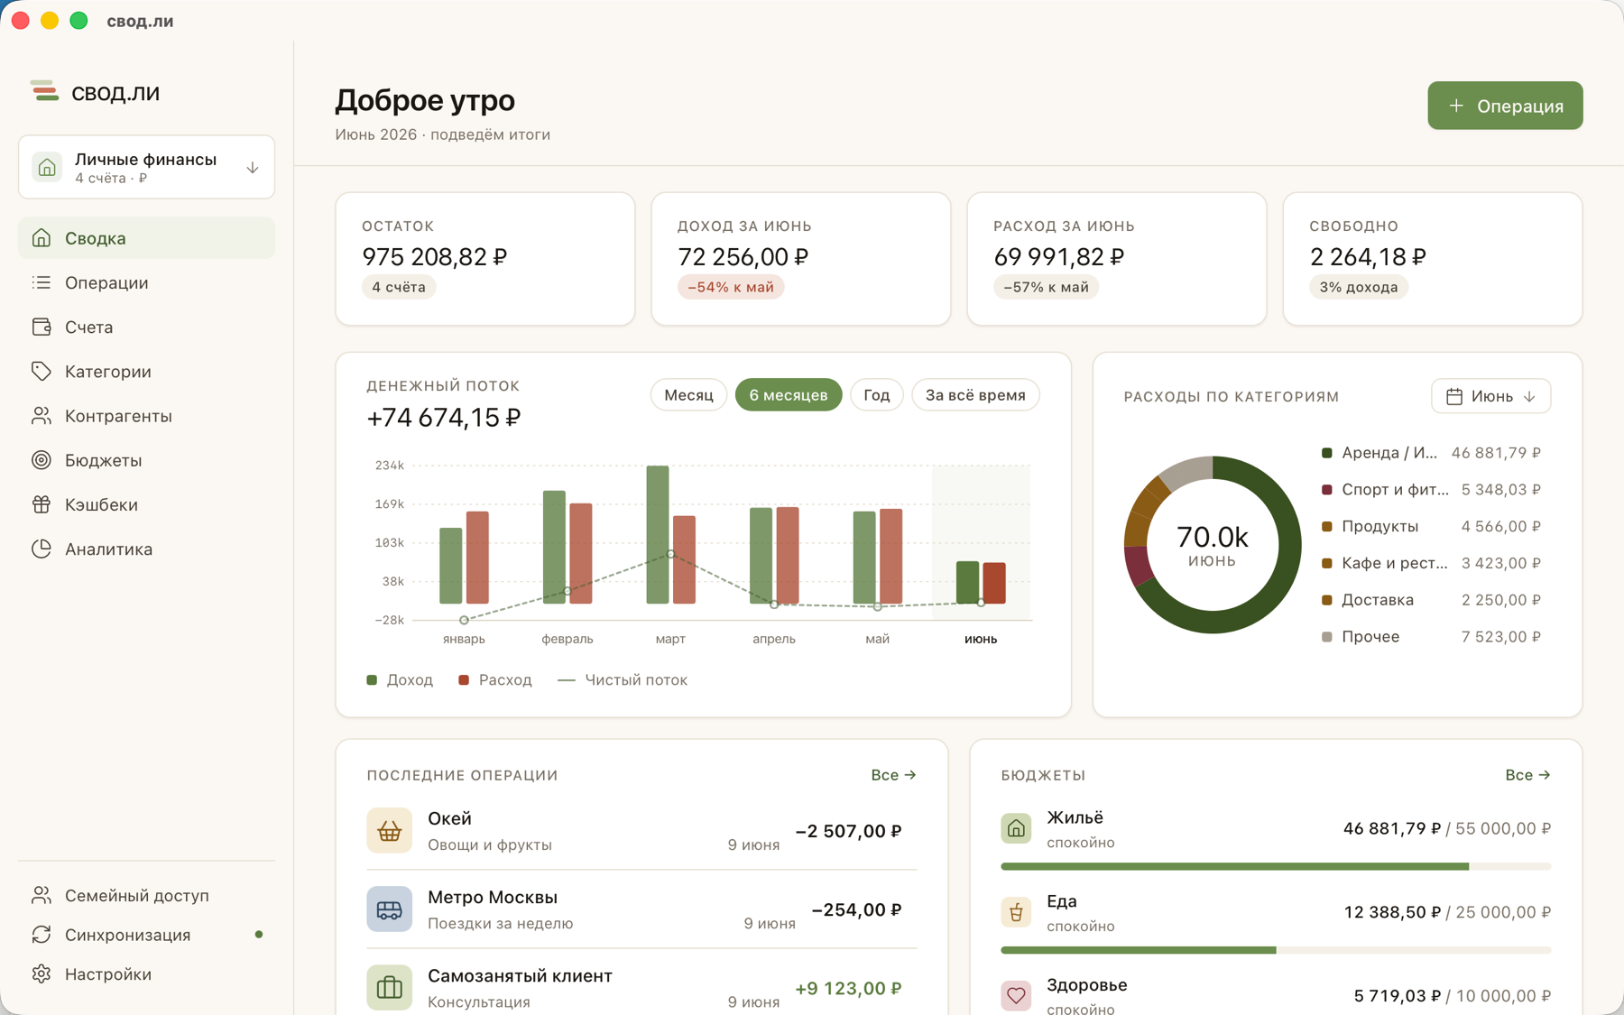
Task: Open the Настройки gear icon
Action: point(42,974)
